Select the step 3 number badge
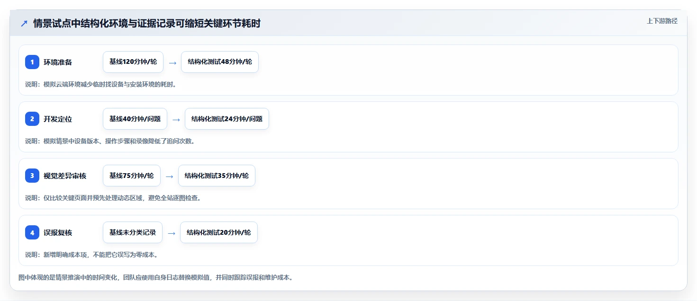697x301 pixels. click(x=32, y=176)
